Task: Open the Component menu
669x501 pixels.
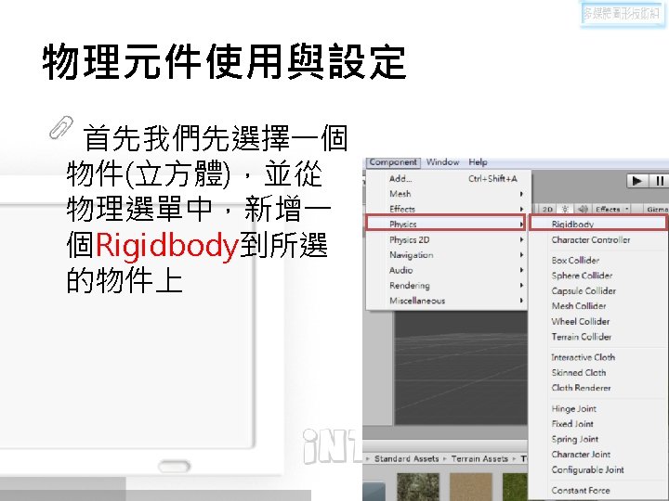Action: [393, 162]
